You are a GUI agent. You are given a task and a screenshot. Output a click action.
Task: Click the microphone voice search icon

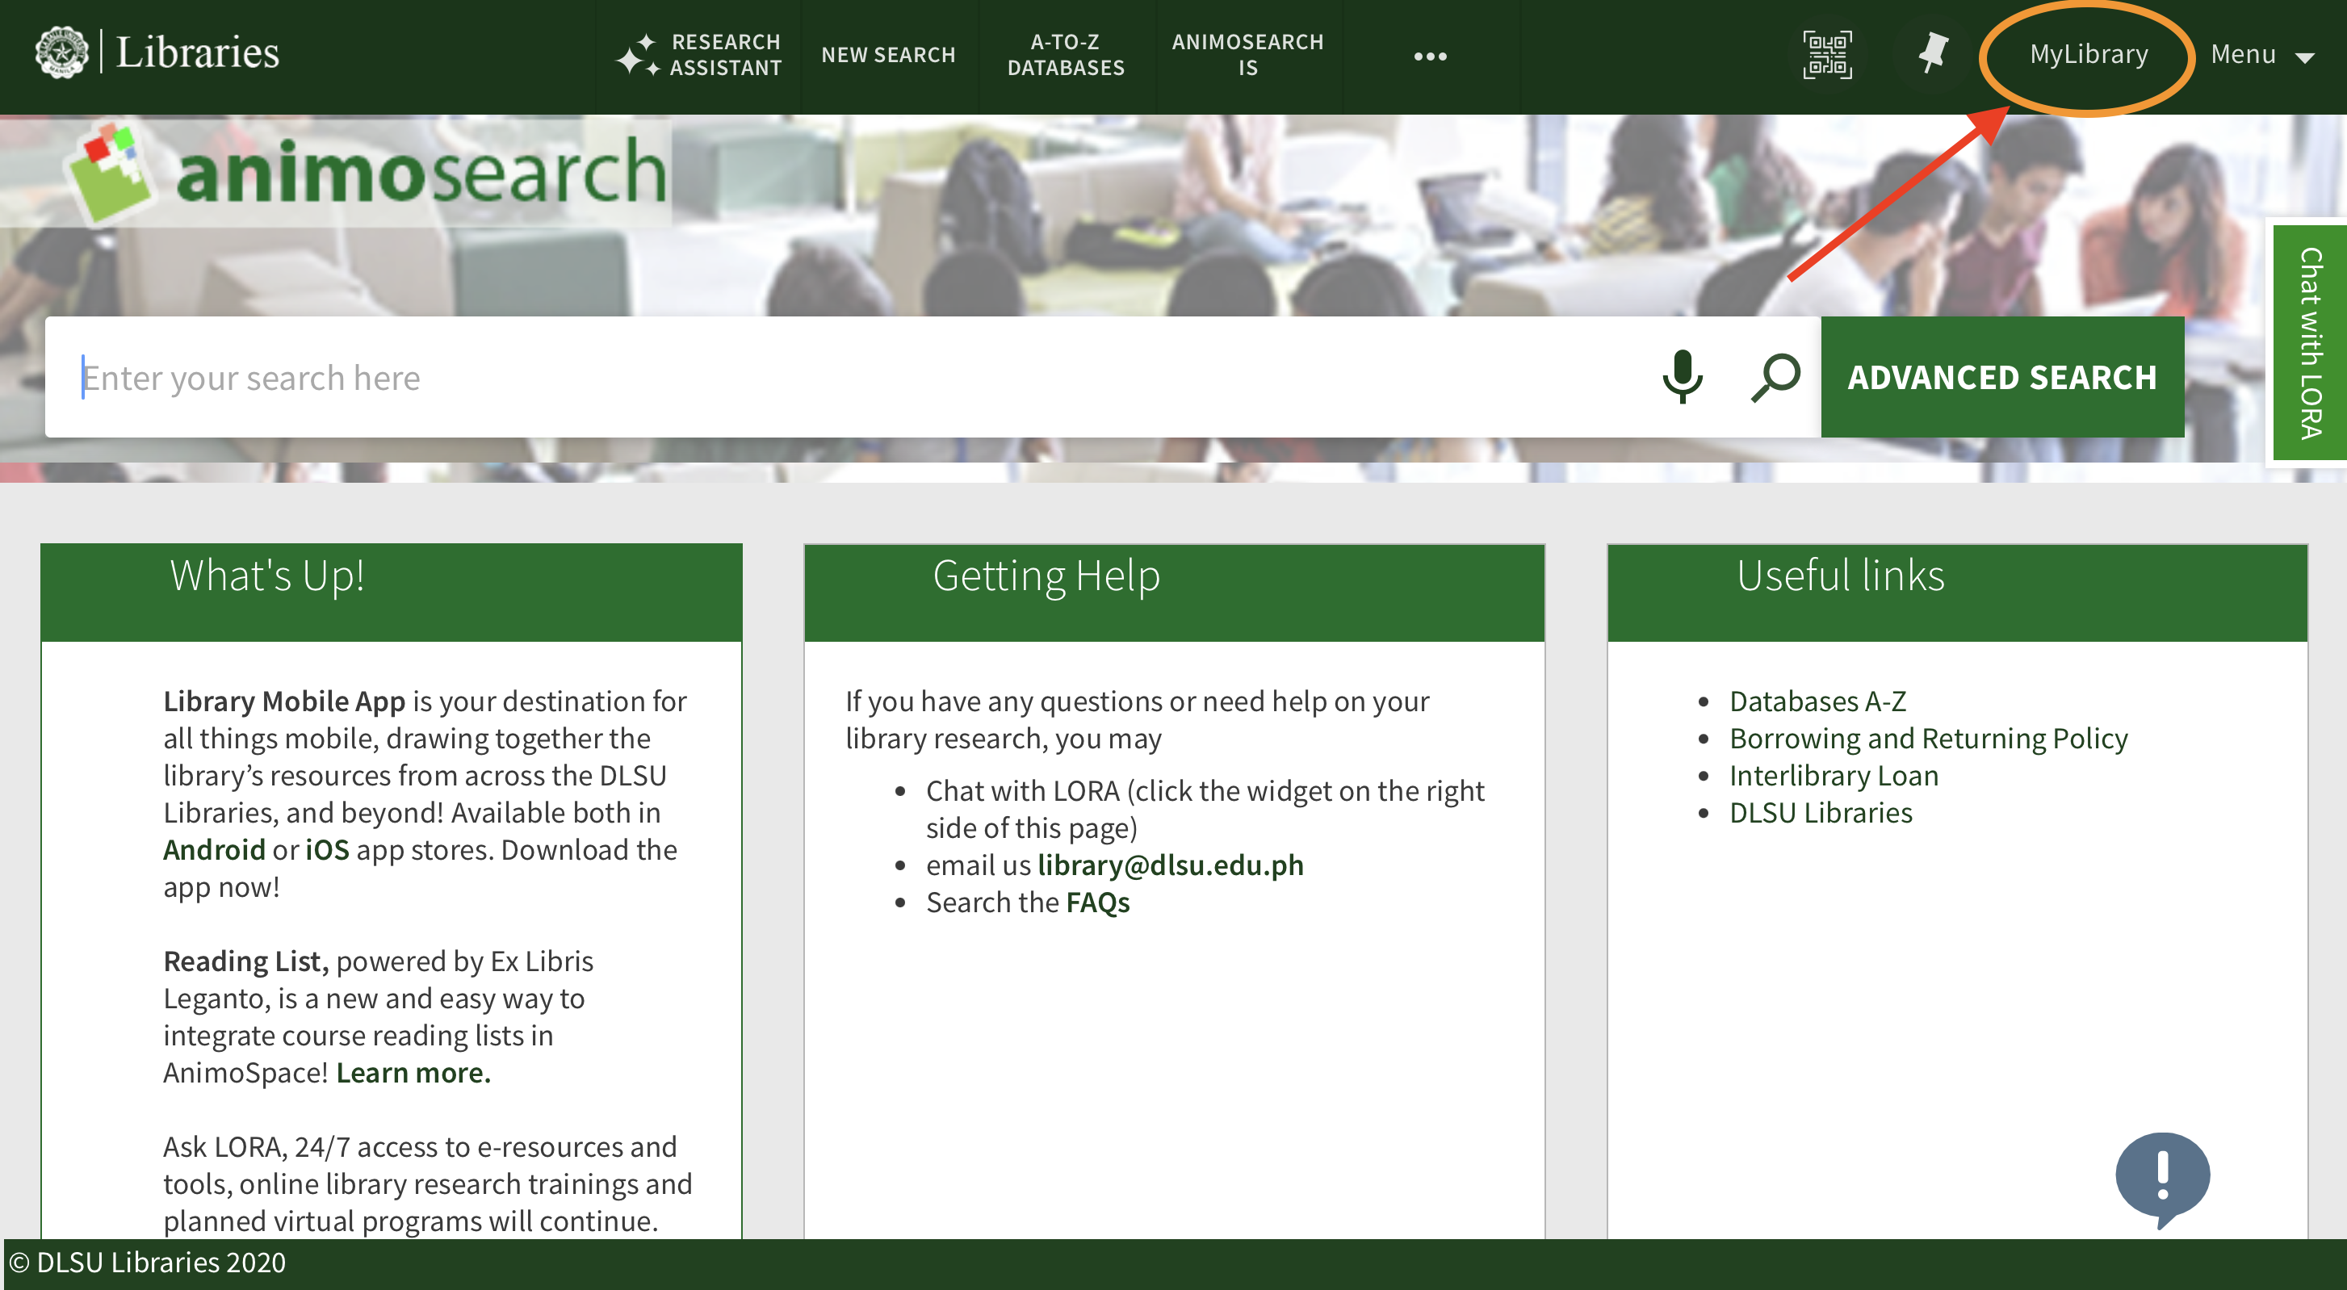[1682, 376]
